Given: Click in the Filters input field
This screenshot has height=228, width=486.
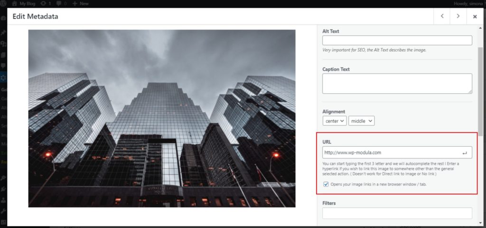Looking at the screenshot, I should [397, 213].
